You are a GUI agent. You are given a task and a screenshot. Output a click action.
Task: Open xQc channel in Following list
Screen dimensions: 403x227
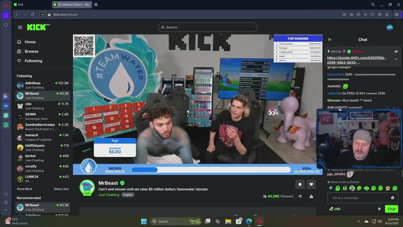[43, 106]
